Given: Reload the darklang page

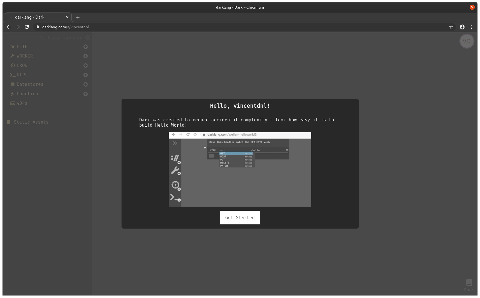Looking at the screenshot, I should click(x=27, y=27).
